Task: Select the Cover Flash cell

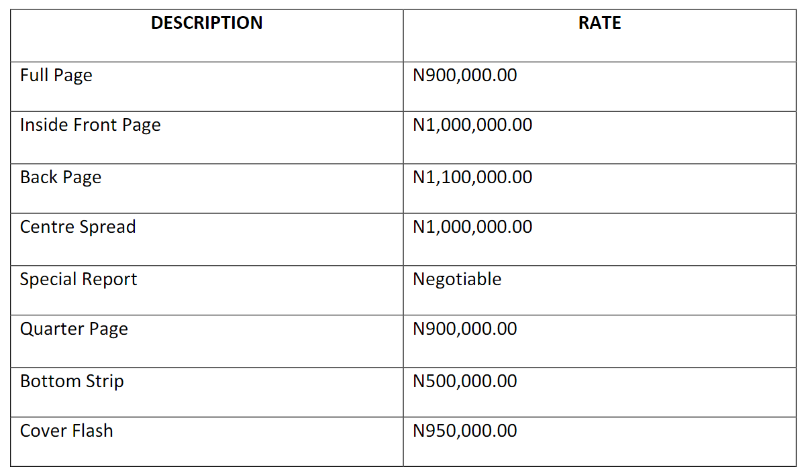Action: (x=66, y=431)
